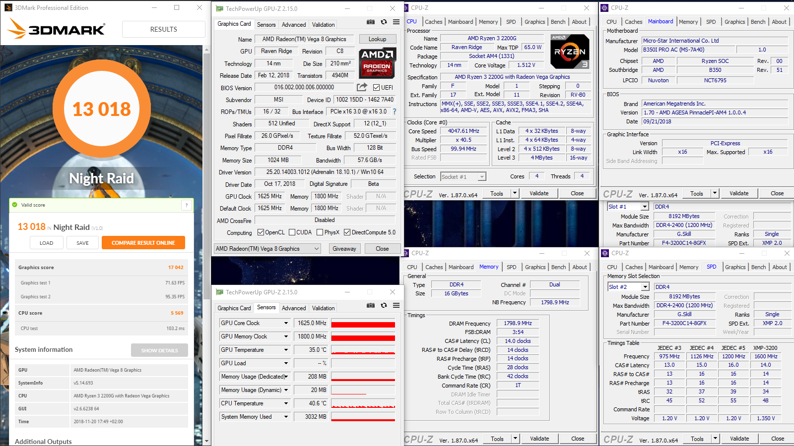The image size is (794, 446).
Task: Click the green Valid score checkmark icon
Action: point(15,205)
